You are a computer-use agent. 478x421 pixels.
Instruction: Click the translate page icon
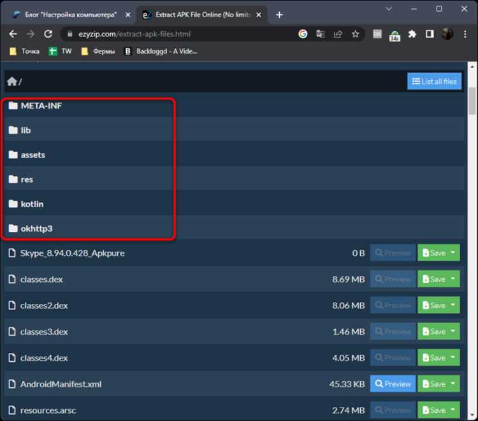point(320,34)
